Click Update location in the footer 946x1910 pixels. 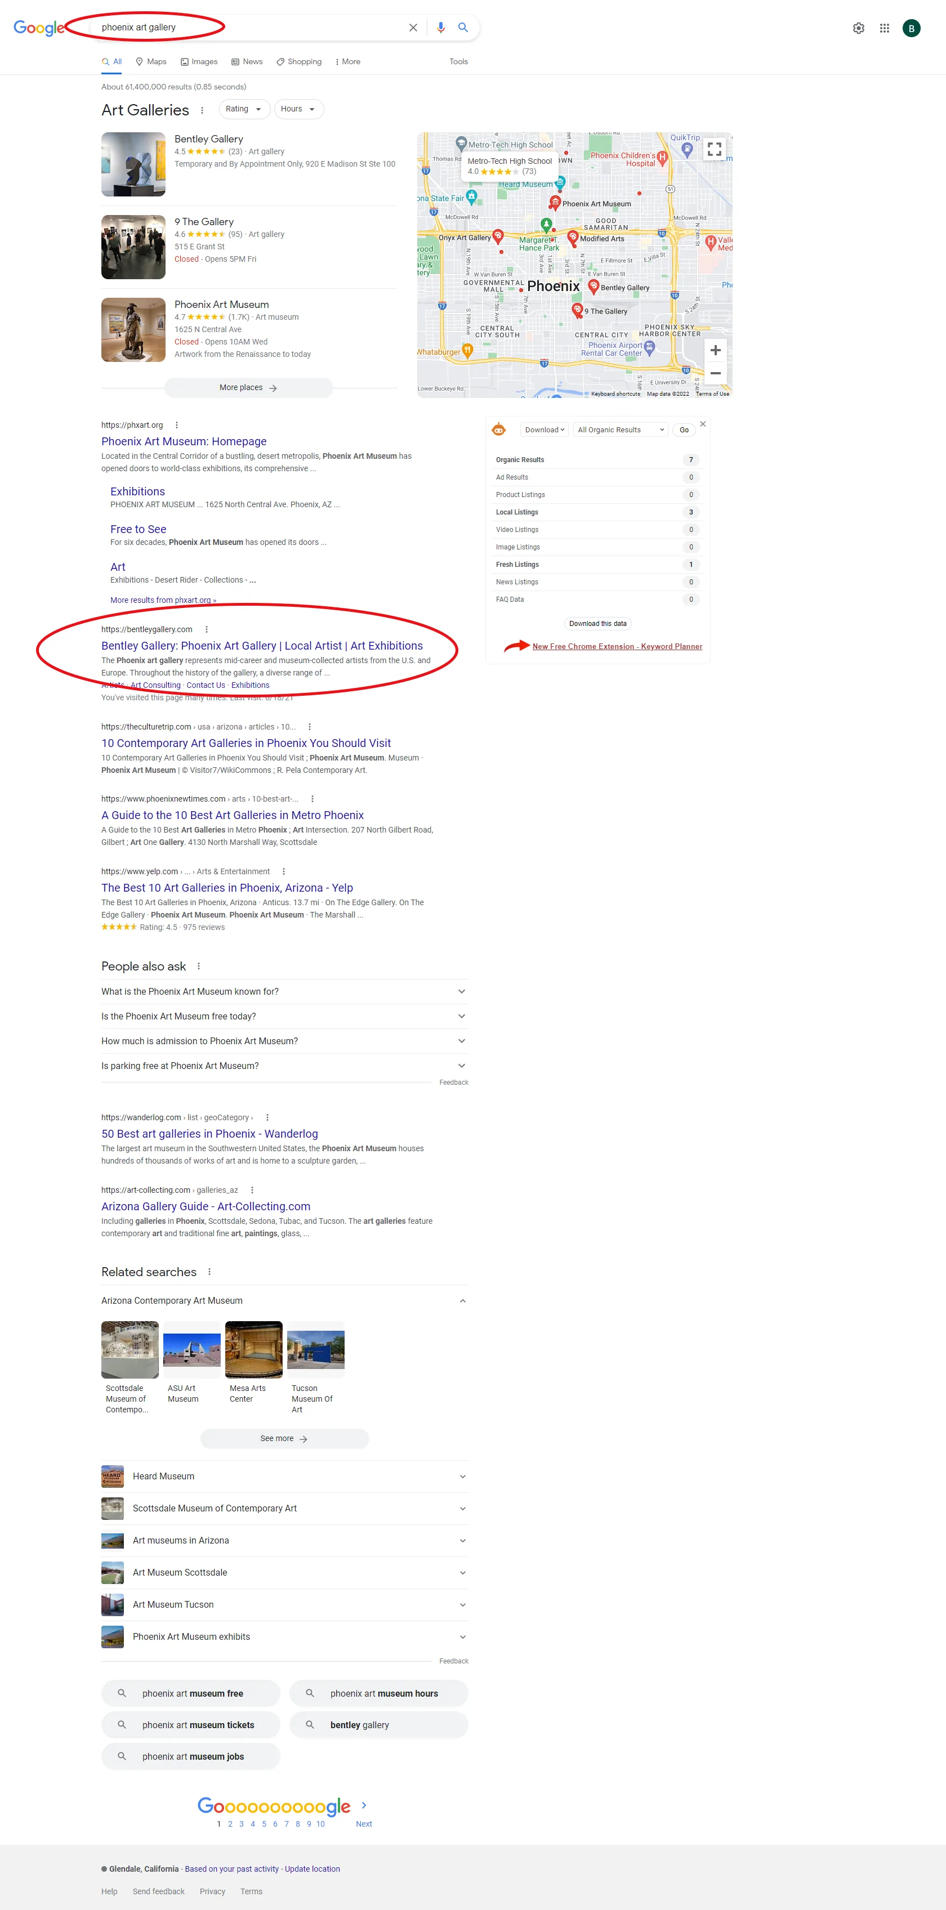click(313, 1869)
